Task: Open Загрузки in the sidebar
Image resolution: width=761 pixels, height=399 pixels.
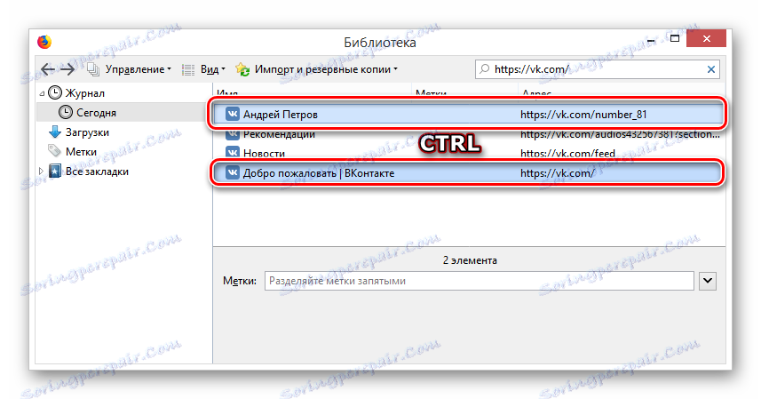Action: pyautogui.click(x=87, y=132)
